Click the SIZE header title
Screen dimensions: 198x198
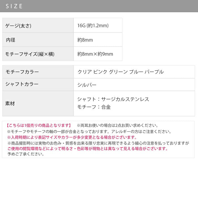(14, 6)
